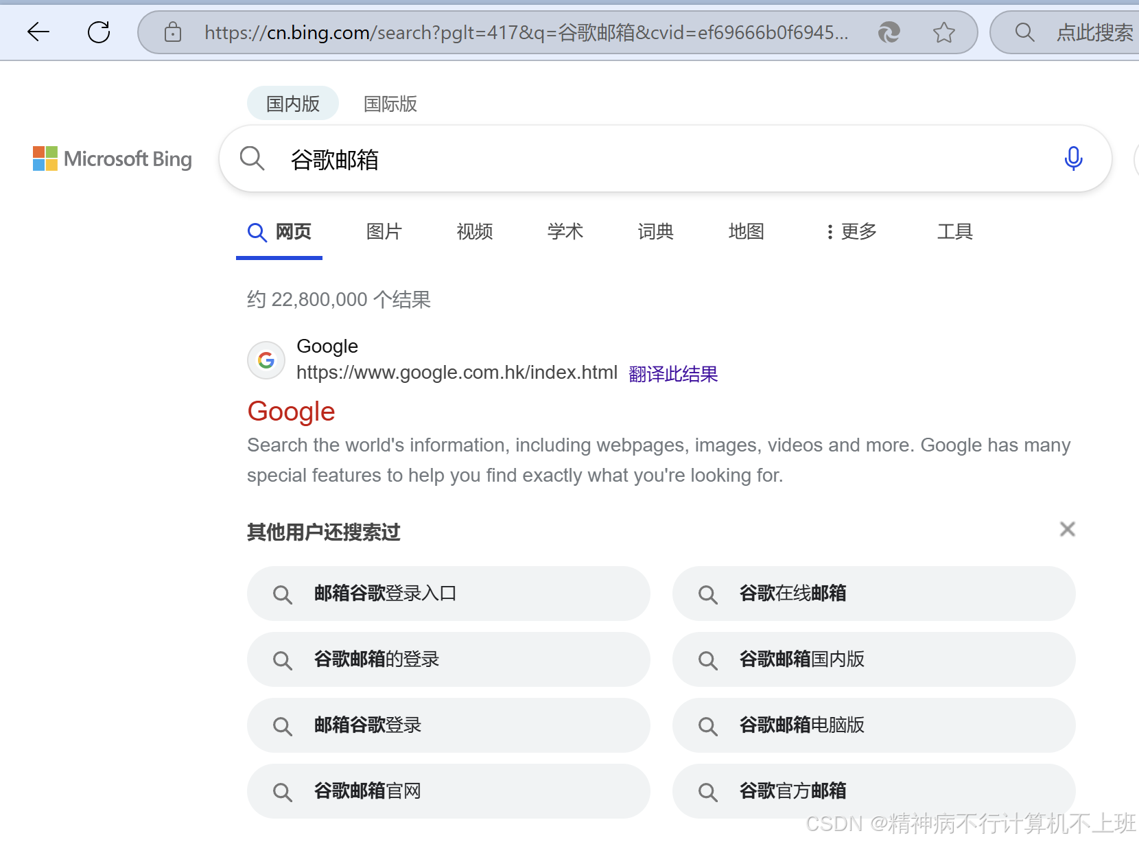Click 翻译此结果 translate link

[x=673, y=374]
